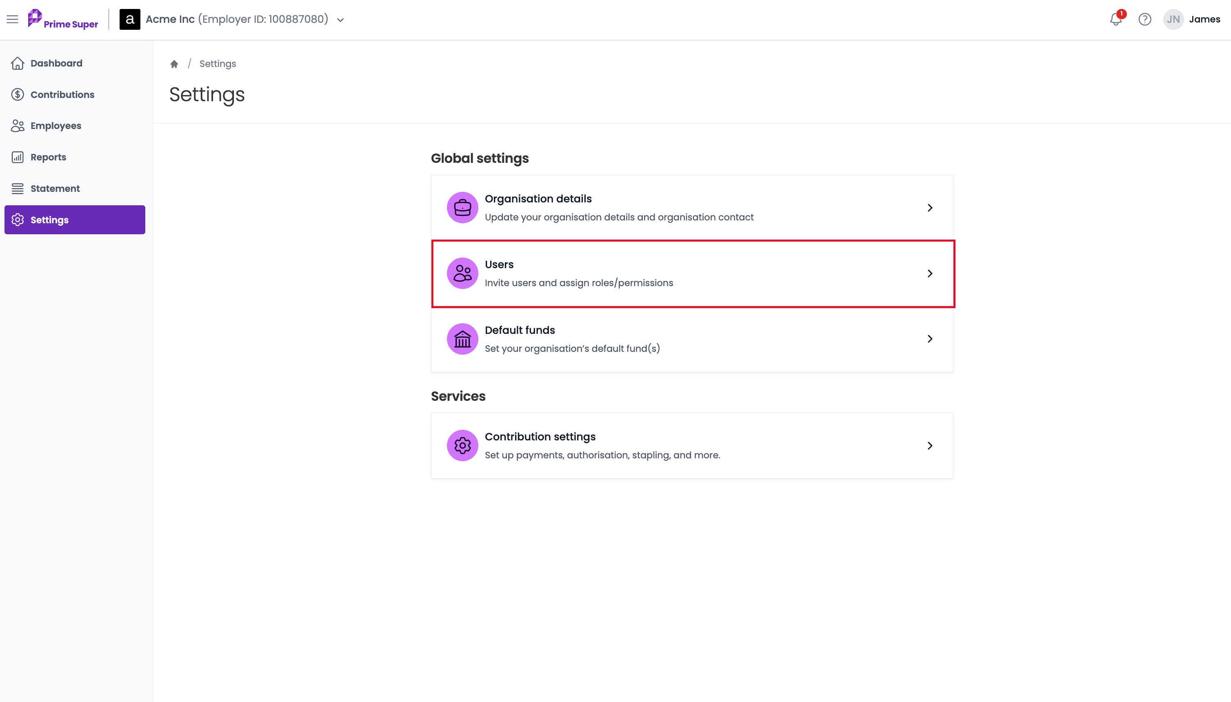The height and width of the screenshot is (702, 1231).
Task: Click the Users people icon
Action: point(462,273)
